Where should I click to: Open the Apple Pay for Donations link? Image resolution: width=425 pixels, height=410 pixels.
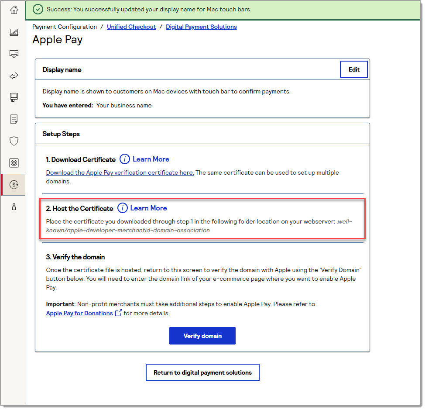(79, 313)
